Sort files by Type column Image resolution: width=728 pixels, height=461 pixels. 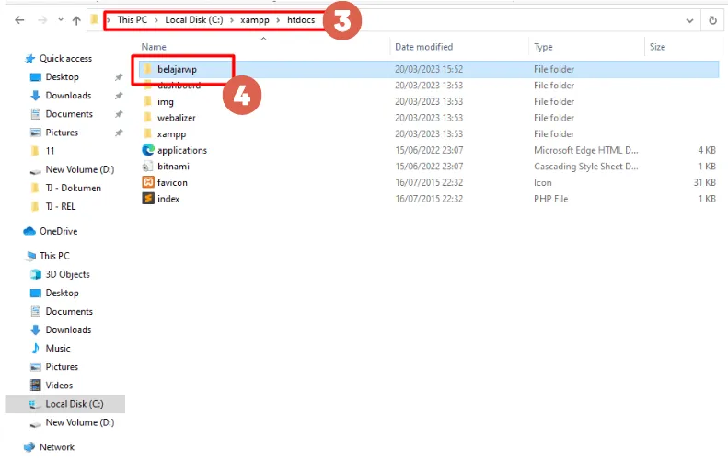click(543, 47)
